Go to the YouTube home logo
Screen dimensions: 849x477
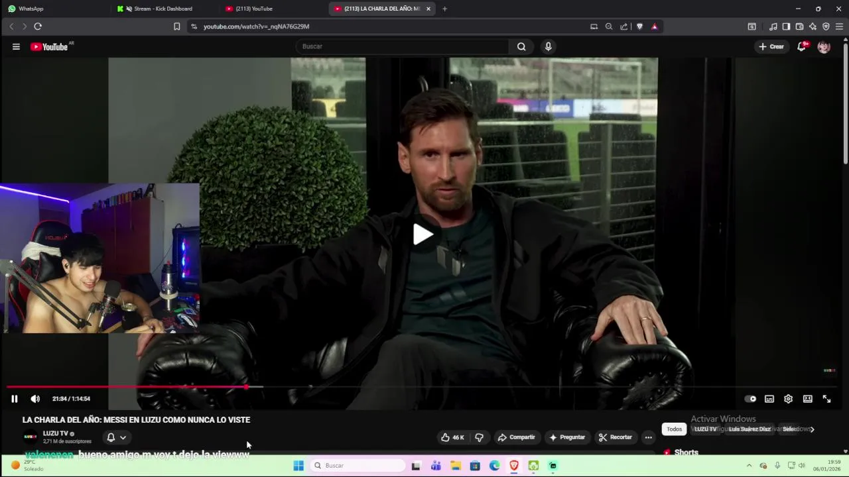tap(50, 46)
